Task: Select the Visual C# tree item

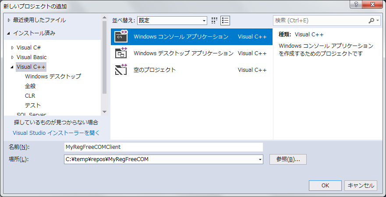Action: pos(28,47)
